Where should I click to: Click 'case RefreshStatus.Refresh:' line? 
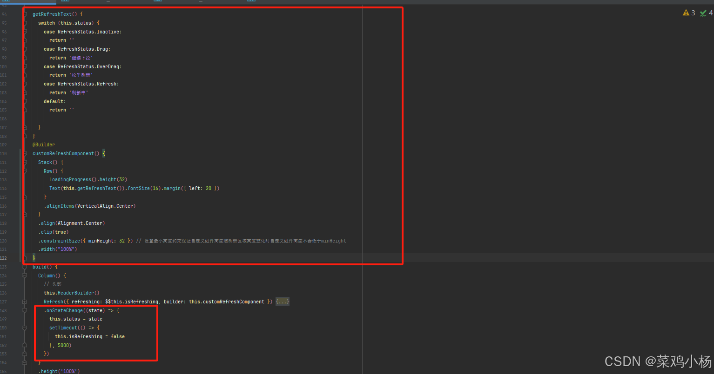pyautogui.click(x=81, y=84)
